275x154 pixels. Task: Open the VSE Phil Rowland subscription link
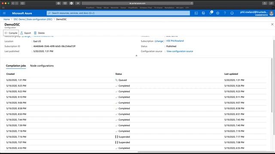pos(175,41)
